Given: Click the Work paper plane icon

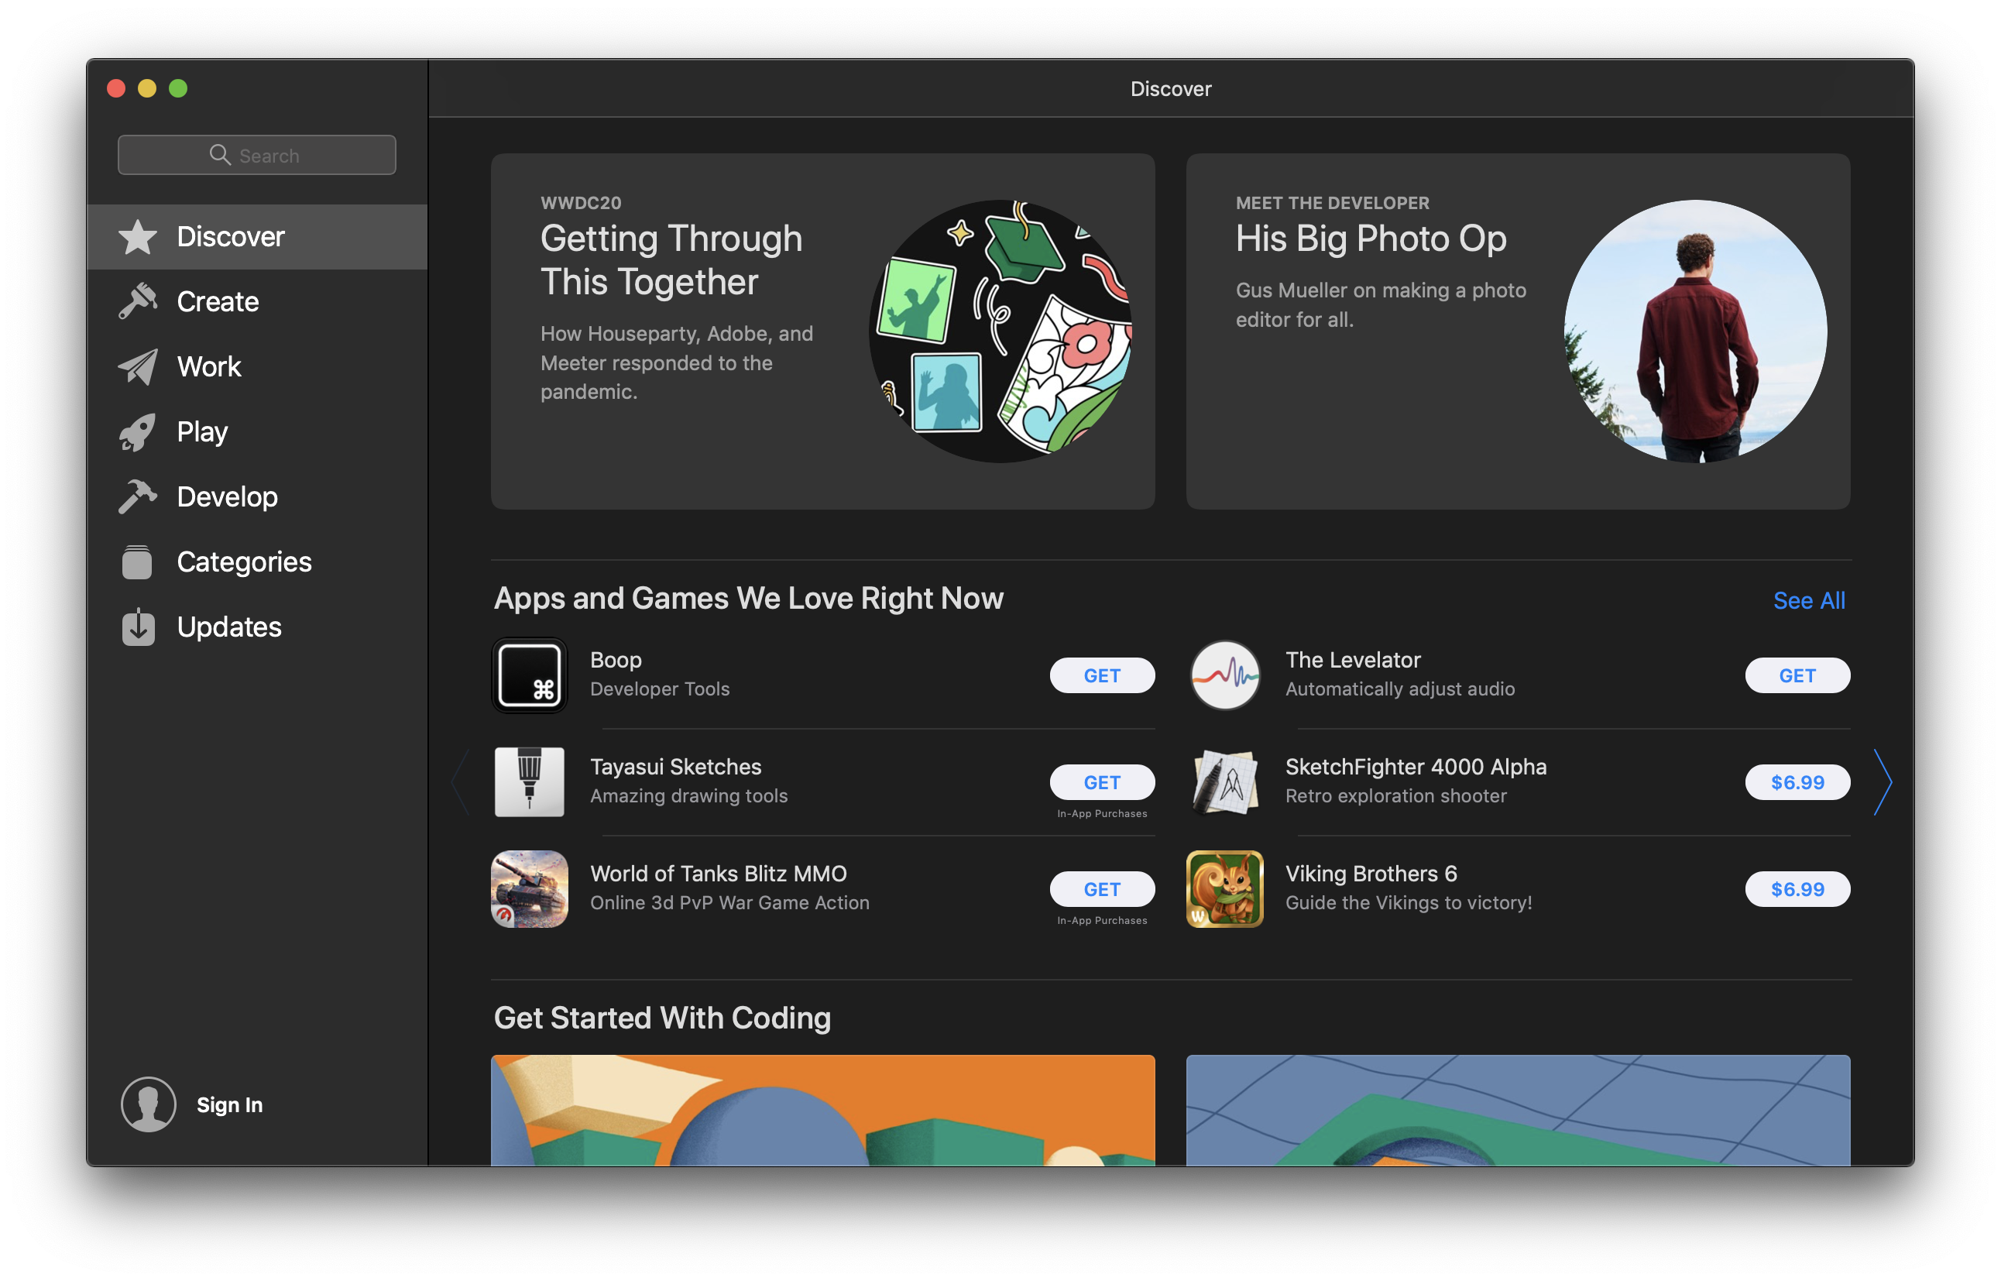Looking at the screenshot, I should pos(137,367).
